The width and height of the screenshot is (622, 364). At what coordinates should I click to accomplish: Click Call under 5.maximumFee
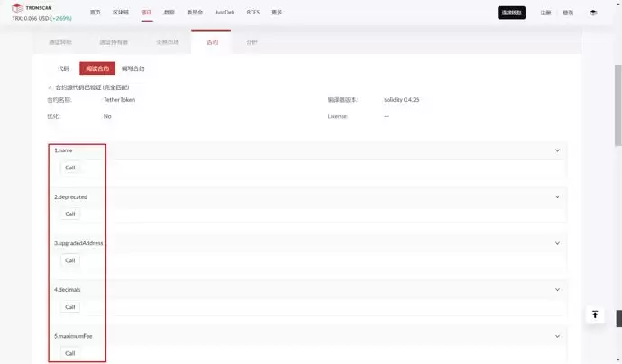click(x=69, y=353)
